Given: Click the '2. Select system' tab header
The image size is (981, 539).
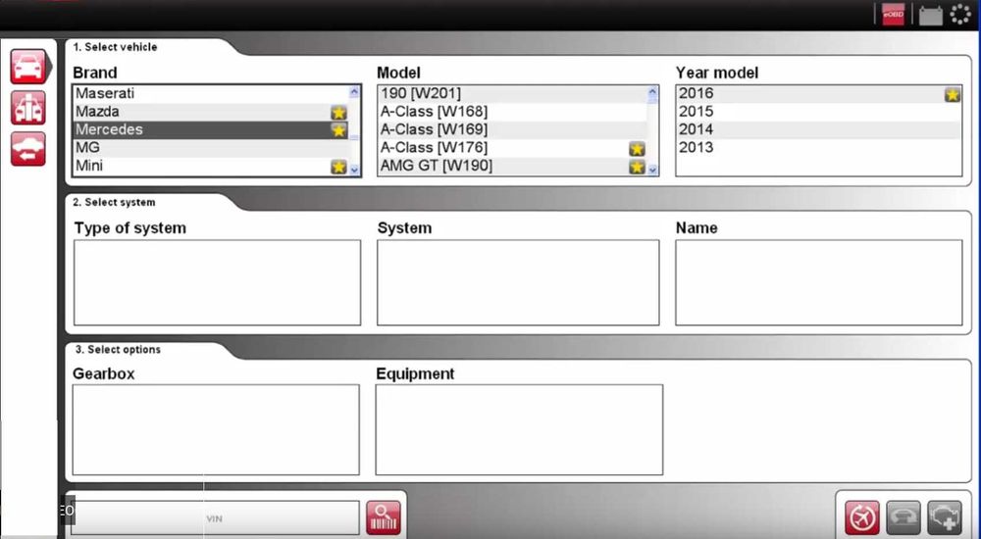Looking at the screenshot, I should click(x=114, y=202).
